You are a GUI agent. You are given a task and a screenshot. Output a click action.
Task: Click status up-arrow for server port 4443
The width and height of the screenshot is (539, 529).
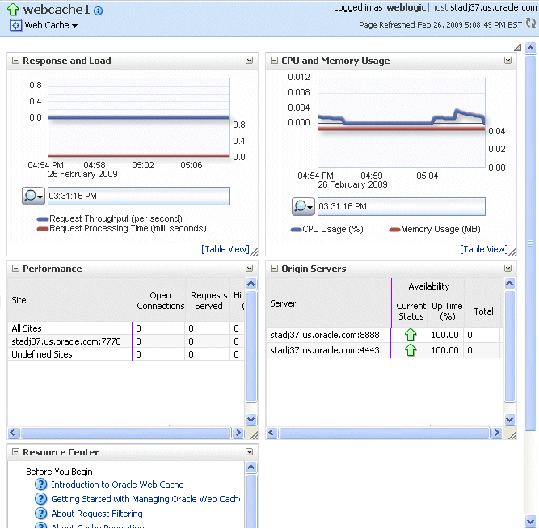[x=411, y=350]
